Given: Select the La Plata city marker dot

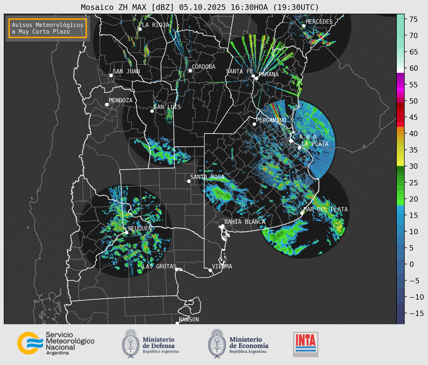Looking at the screenshot, I should coord(299,148).
